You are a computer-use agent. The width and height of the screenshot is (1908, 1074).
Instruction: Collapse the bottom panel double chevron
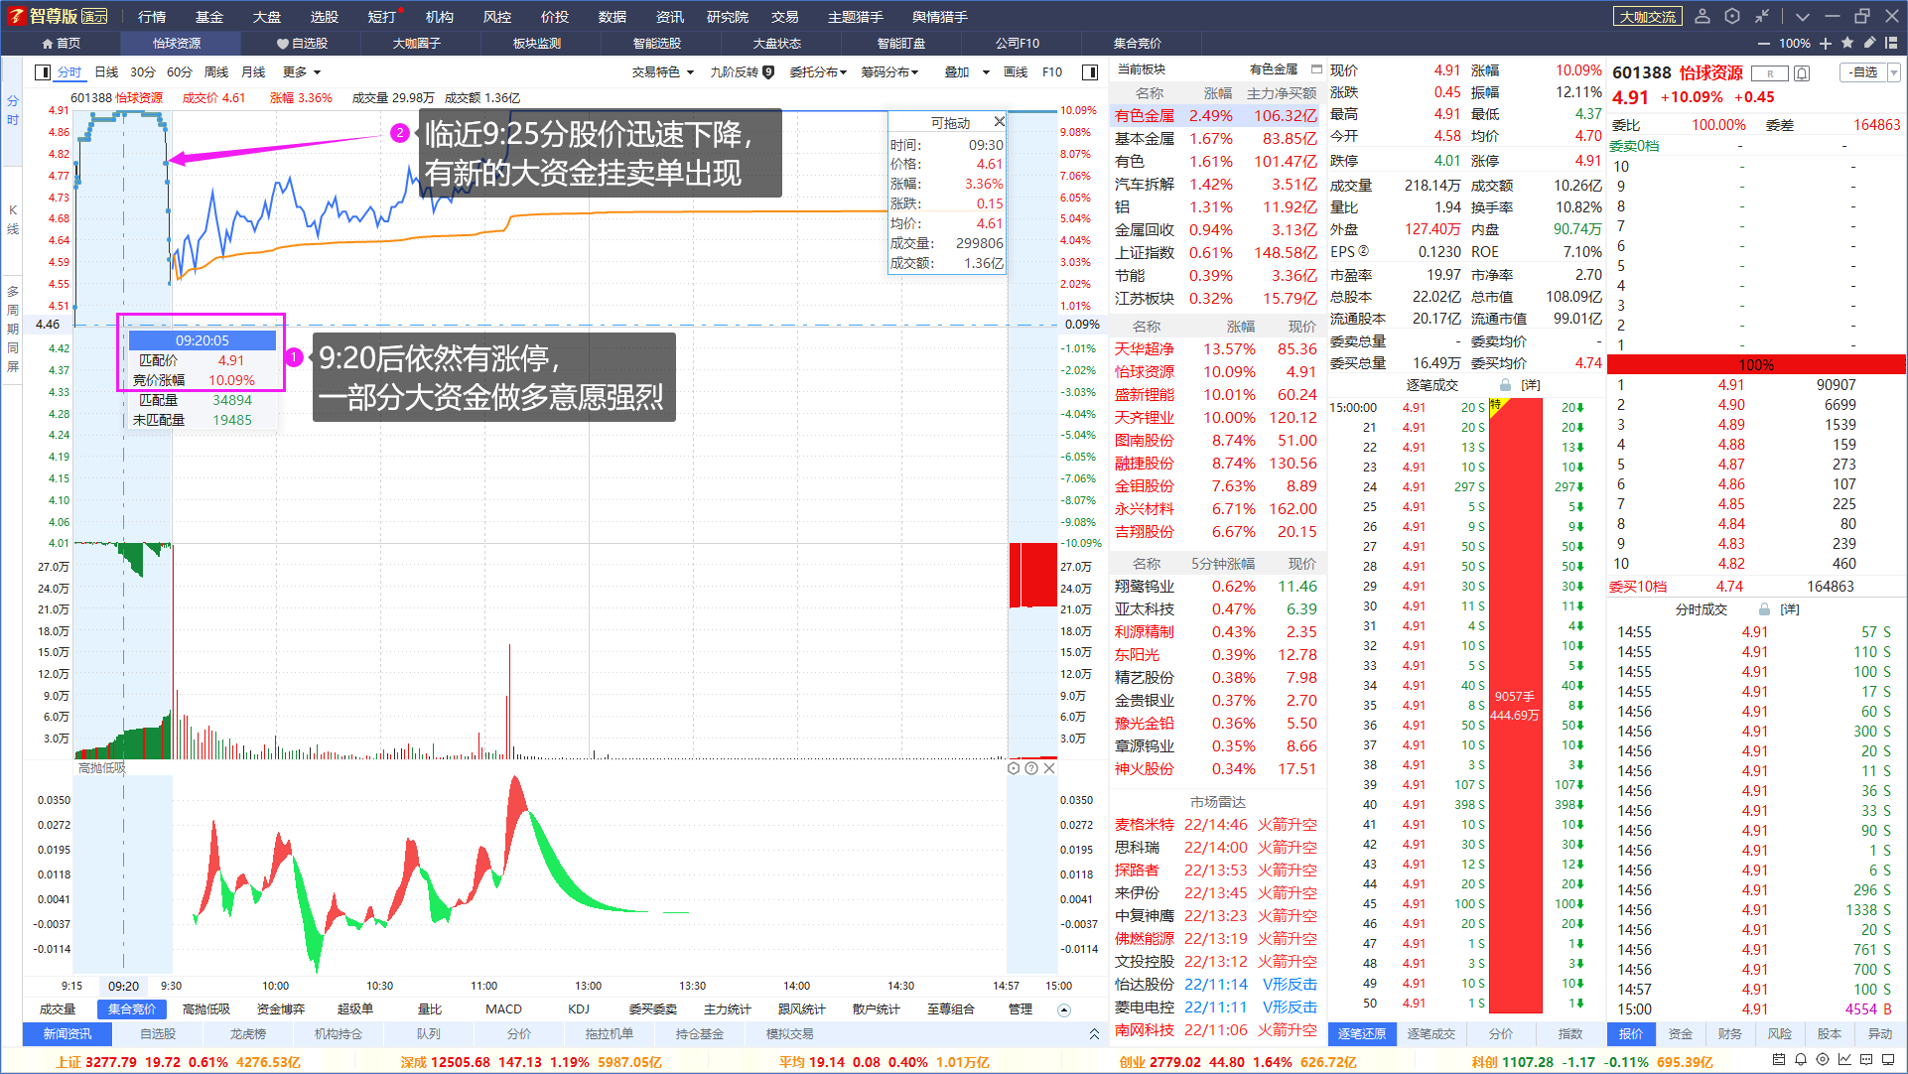point(1094,1034)
